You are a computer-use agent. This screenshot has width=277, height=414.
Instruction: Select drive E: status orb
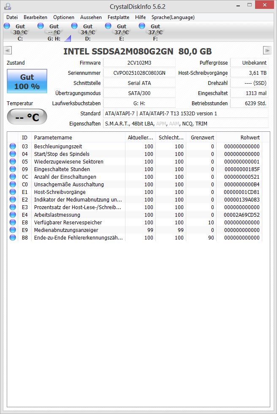[108, 26]
